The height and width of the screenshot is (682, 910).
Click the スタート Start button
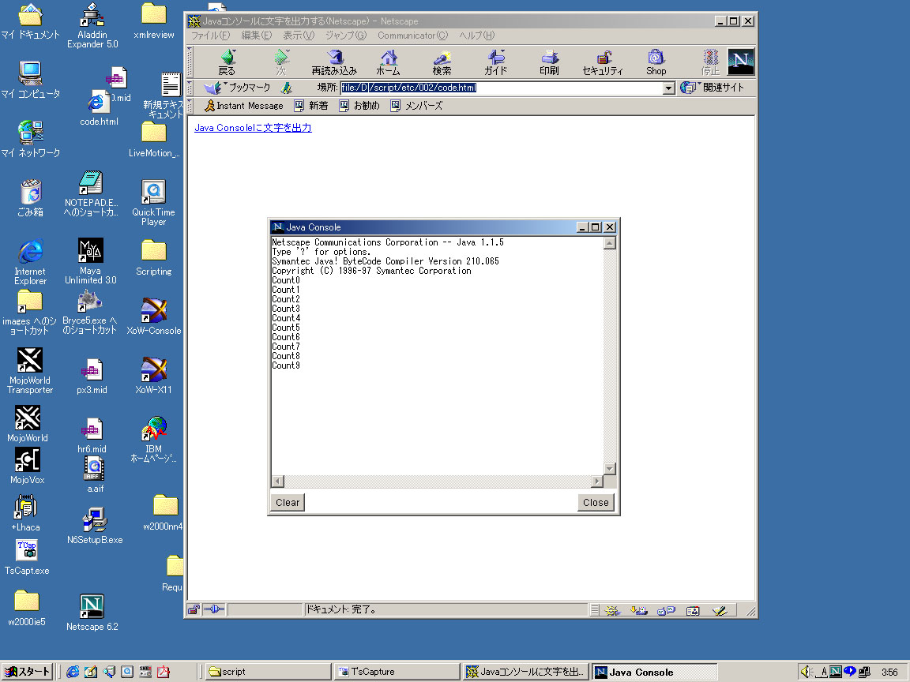click(28, 672)
